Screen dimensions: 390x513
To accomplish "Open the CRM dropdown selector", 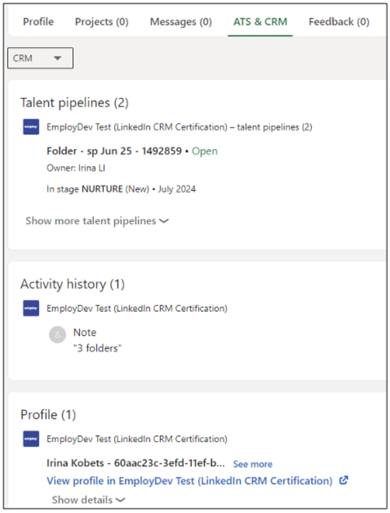I will coord(40,58).
